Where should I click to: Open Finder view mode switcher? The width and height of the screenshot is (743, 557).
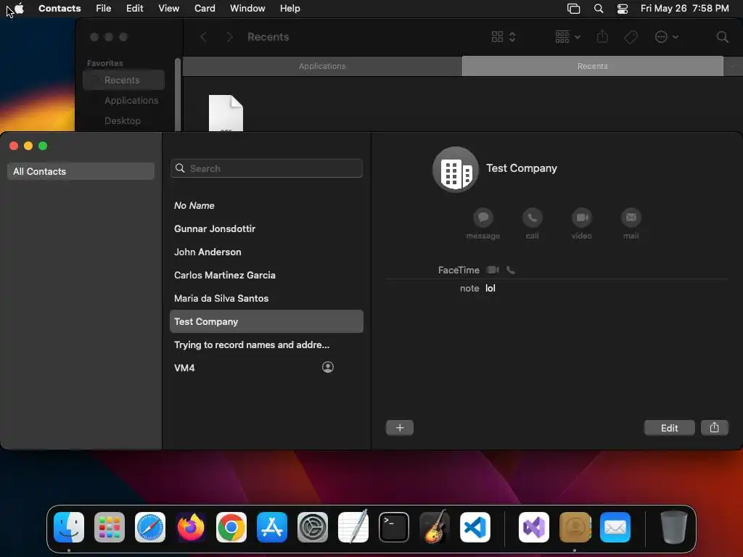[x=504, y=37]
